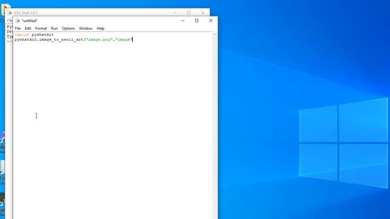Maximize the untitled editor window
The image size is (390, 219).
coord(196,21)
